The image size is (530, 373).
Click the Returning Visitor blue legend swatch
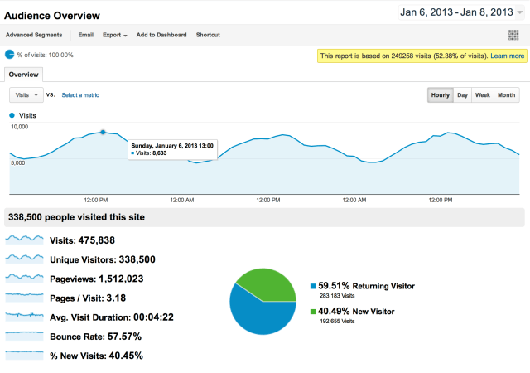tap(313, 286)
